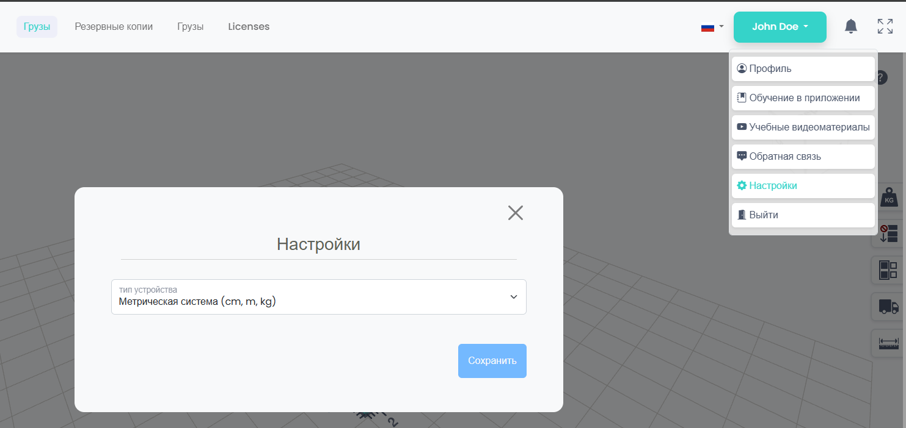The height and width of the screenshot is (428, 906).
Task: Open the KG weight tool
Action: pyautogui.click(x=888, y=198)
